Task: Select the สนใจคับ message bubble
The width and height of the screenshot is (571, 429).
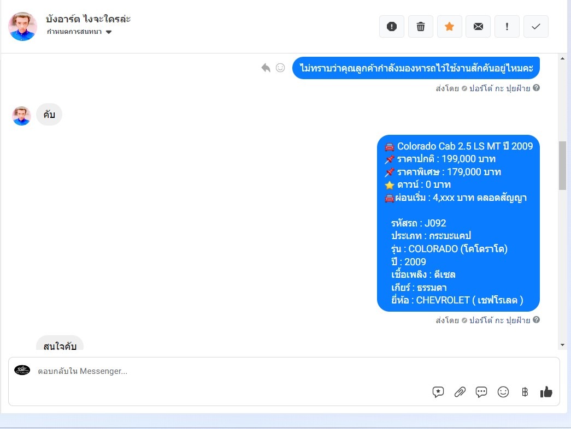Action: coord(60,343)
